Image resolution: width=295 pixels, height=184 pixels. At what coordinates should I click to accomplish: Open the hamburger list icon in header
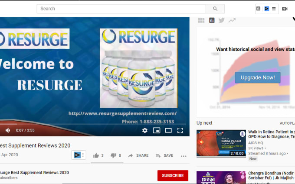tap(274, 9)
